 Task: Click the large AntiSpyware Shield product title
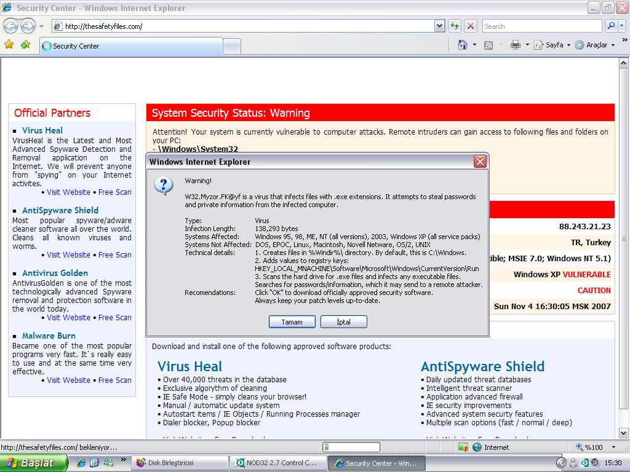(x=483, y=366)
